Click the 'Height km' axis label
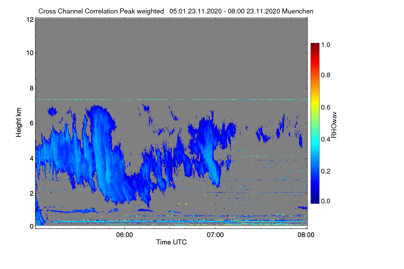 point(19,122)
